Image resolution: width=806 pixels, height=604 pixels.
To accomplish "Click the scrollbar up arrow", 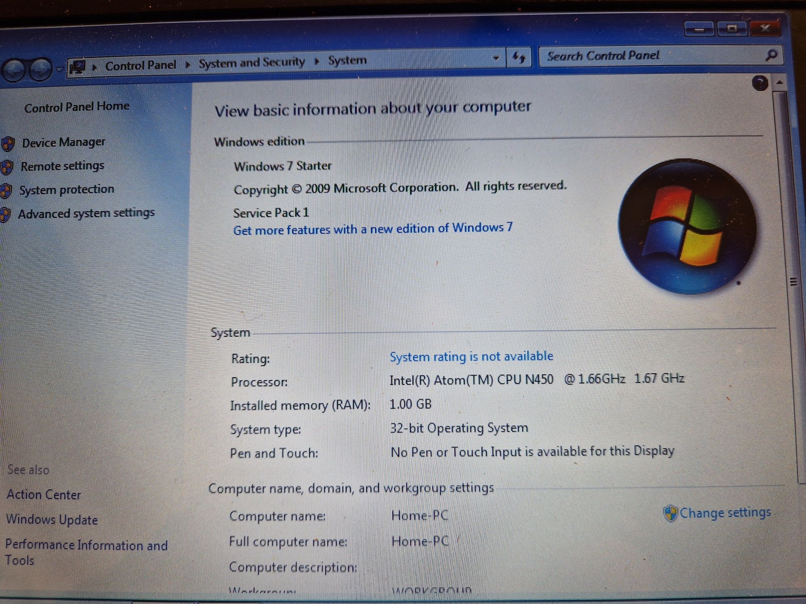I will (x=779, y=83).
